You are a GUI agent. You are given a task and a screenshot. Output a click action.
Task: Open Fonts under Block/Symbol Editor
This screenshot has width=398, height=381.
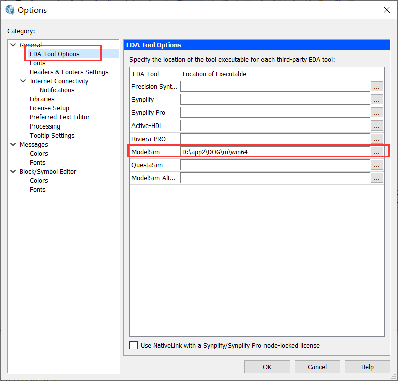coord(38,190)
